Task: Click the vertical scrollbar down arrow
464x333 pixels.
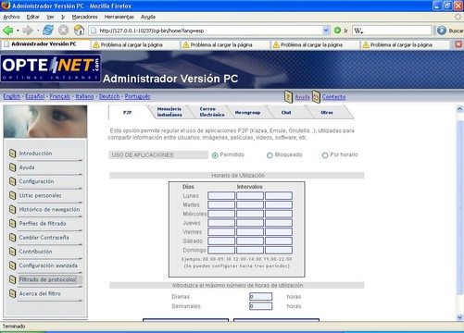Action: coord(459,317)
